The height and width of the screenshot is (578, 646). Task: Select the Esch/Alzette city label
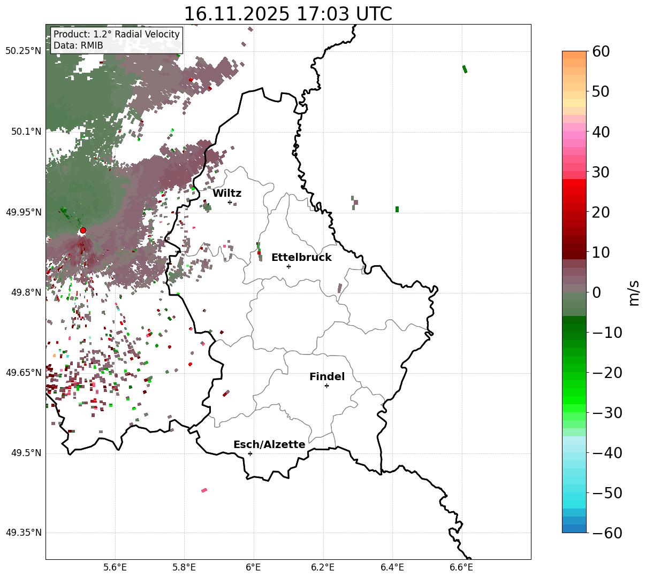pos(269,445)
